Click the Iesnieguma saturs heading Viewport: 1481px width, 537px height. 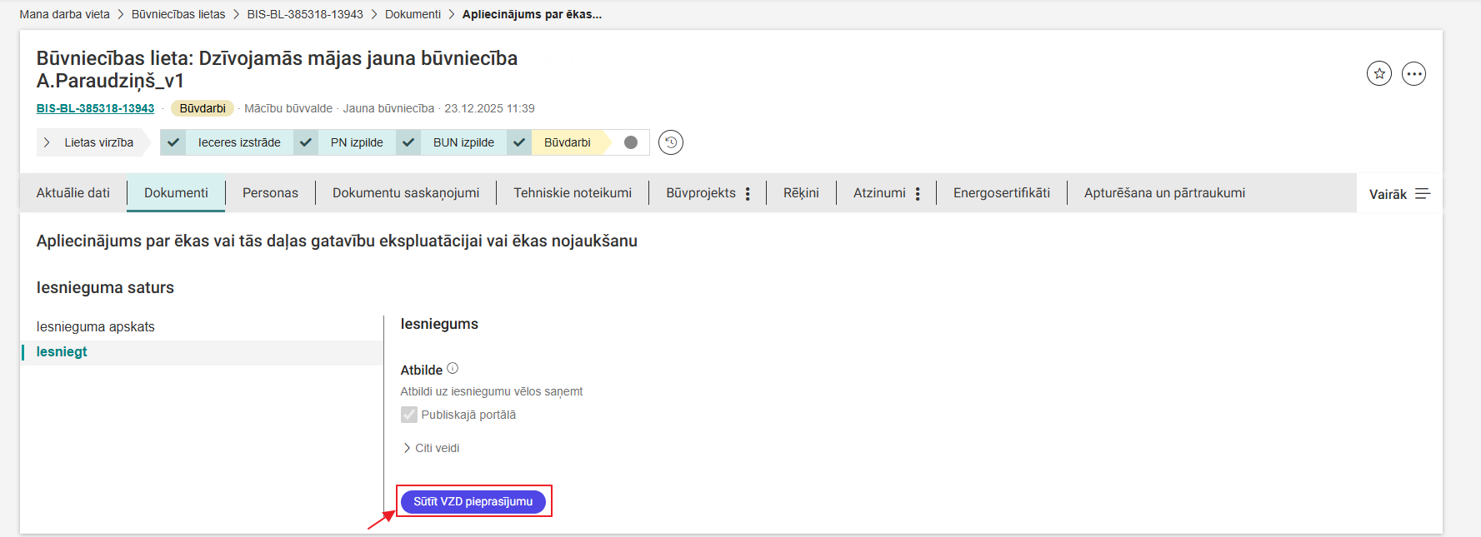tap(105, 287)
